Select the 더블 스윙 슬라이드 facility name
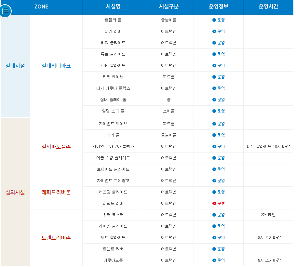Viewport: 296px width, 267px height. [x=113, y=158]
